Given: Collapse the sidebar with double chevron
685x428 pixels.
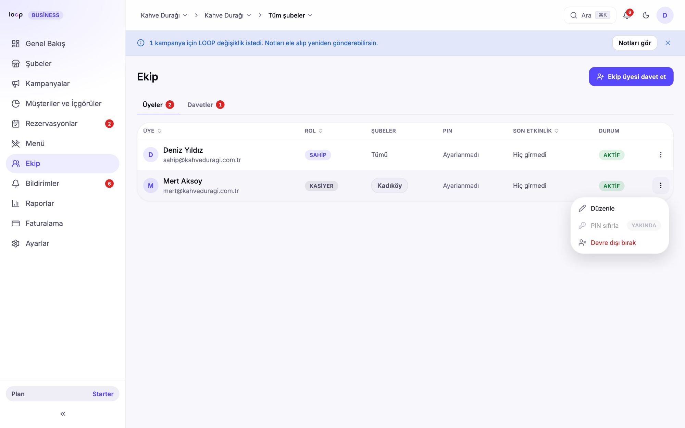Looking at the screenshot, I should coord(63,414).
